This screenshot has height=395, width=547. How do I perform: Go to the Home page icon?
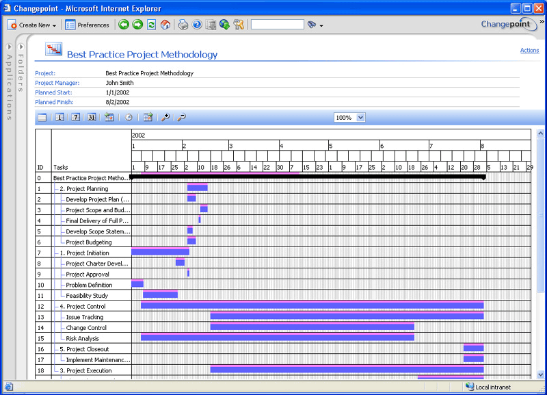(x=165, y=25)
